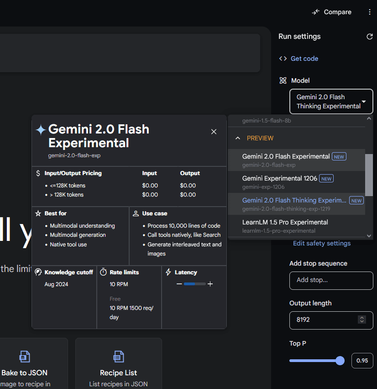Click the blue latency indicator bar
The height and width of the screenshot is (389, 377).
tap(189, 284)
